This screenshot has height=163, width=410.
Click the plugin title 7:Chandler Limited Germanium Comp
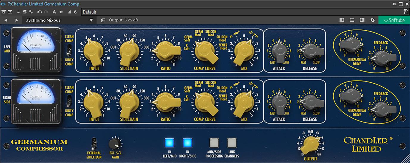point(43,4)
